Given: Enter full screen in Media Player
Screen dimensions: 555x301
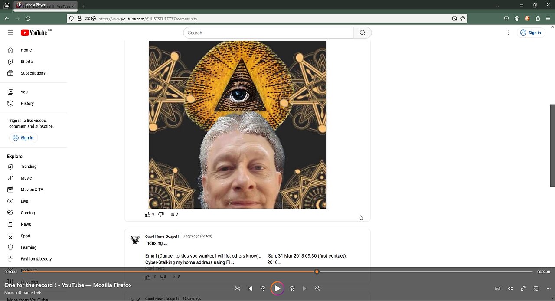Looking at the screenshot, I should tap(523, 288).
